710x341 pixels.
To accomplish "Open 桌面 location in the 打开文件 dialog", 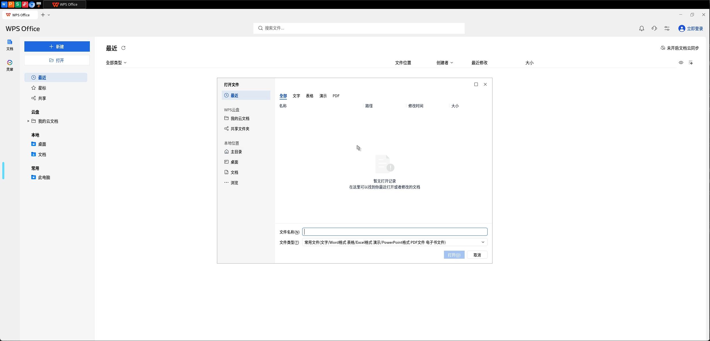I will point(246,162).
